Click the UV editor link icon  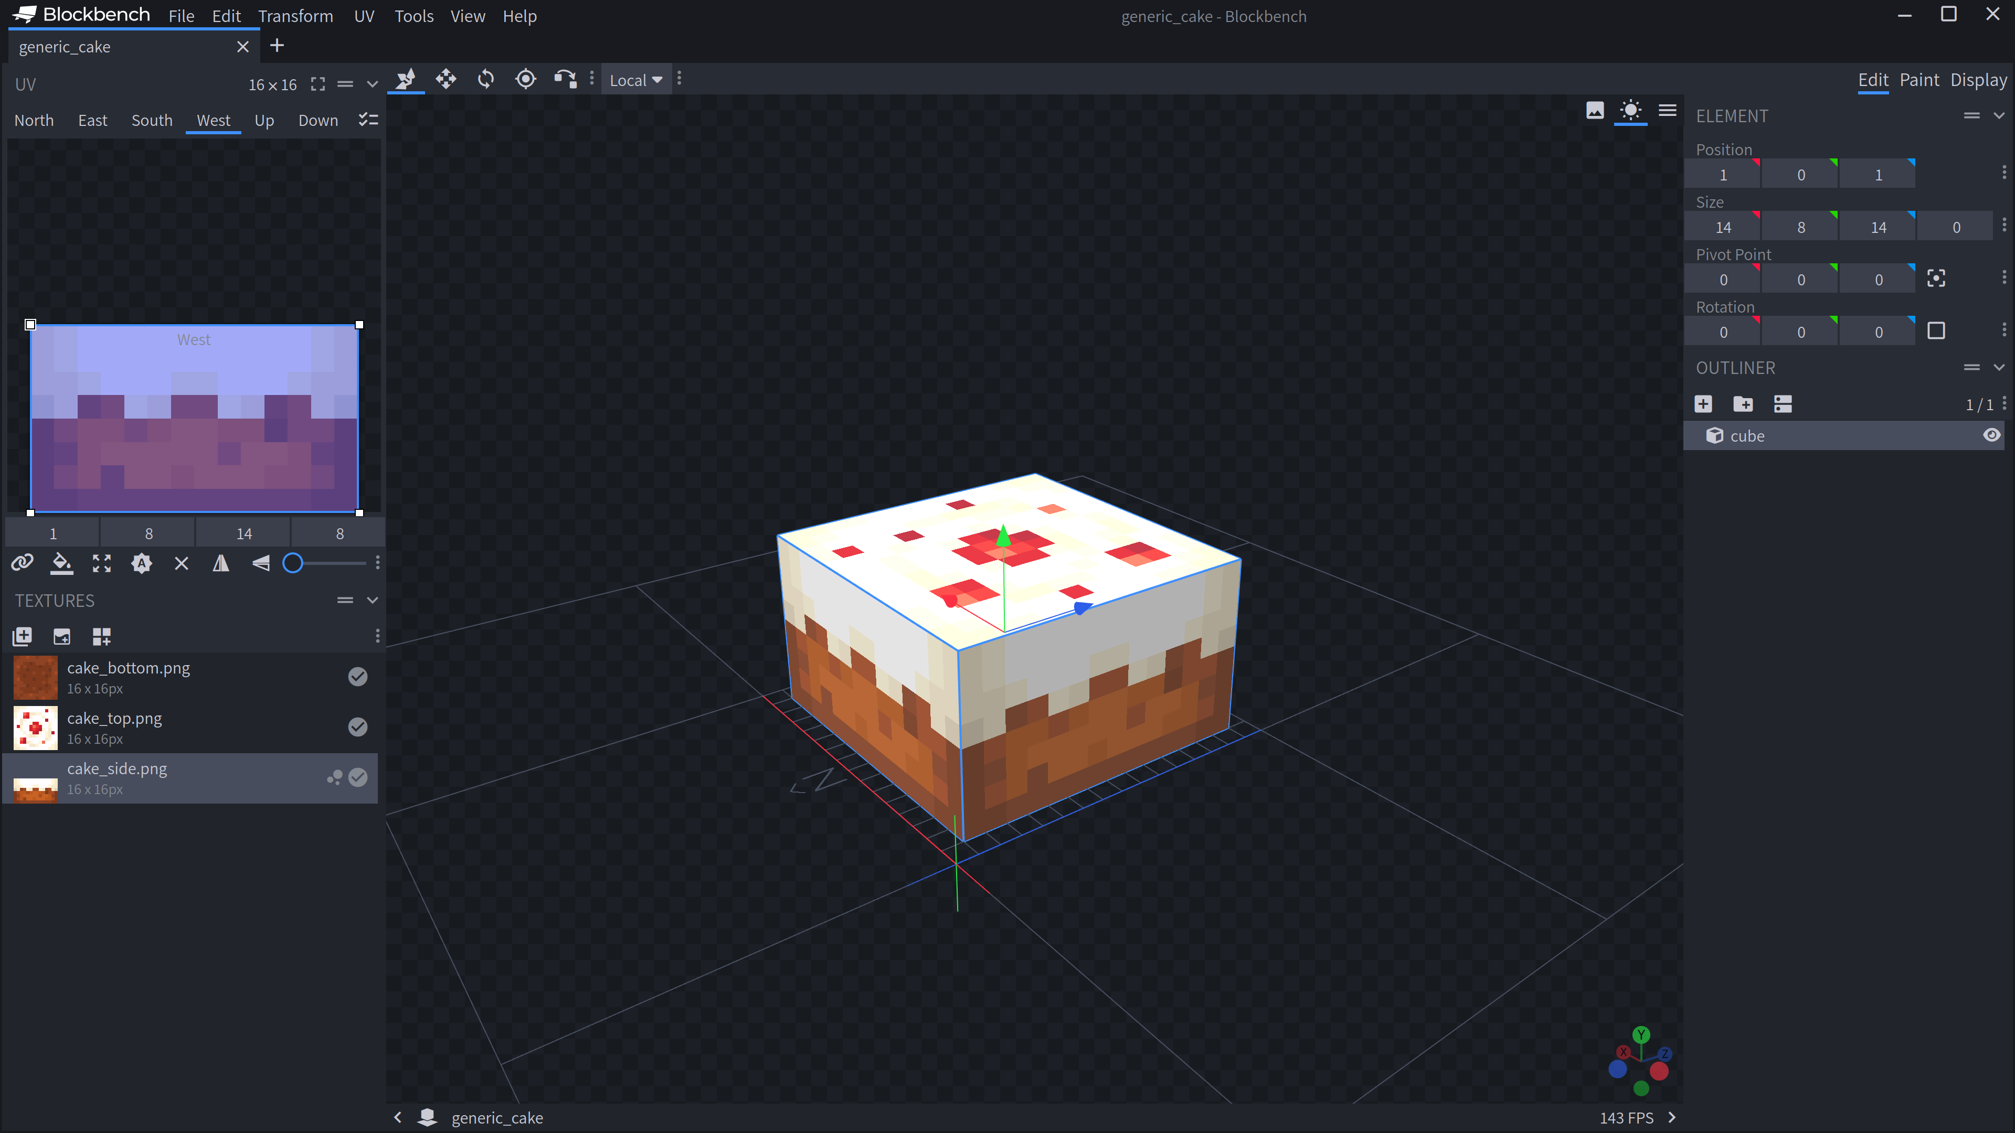coord(21,563)
